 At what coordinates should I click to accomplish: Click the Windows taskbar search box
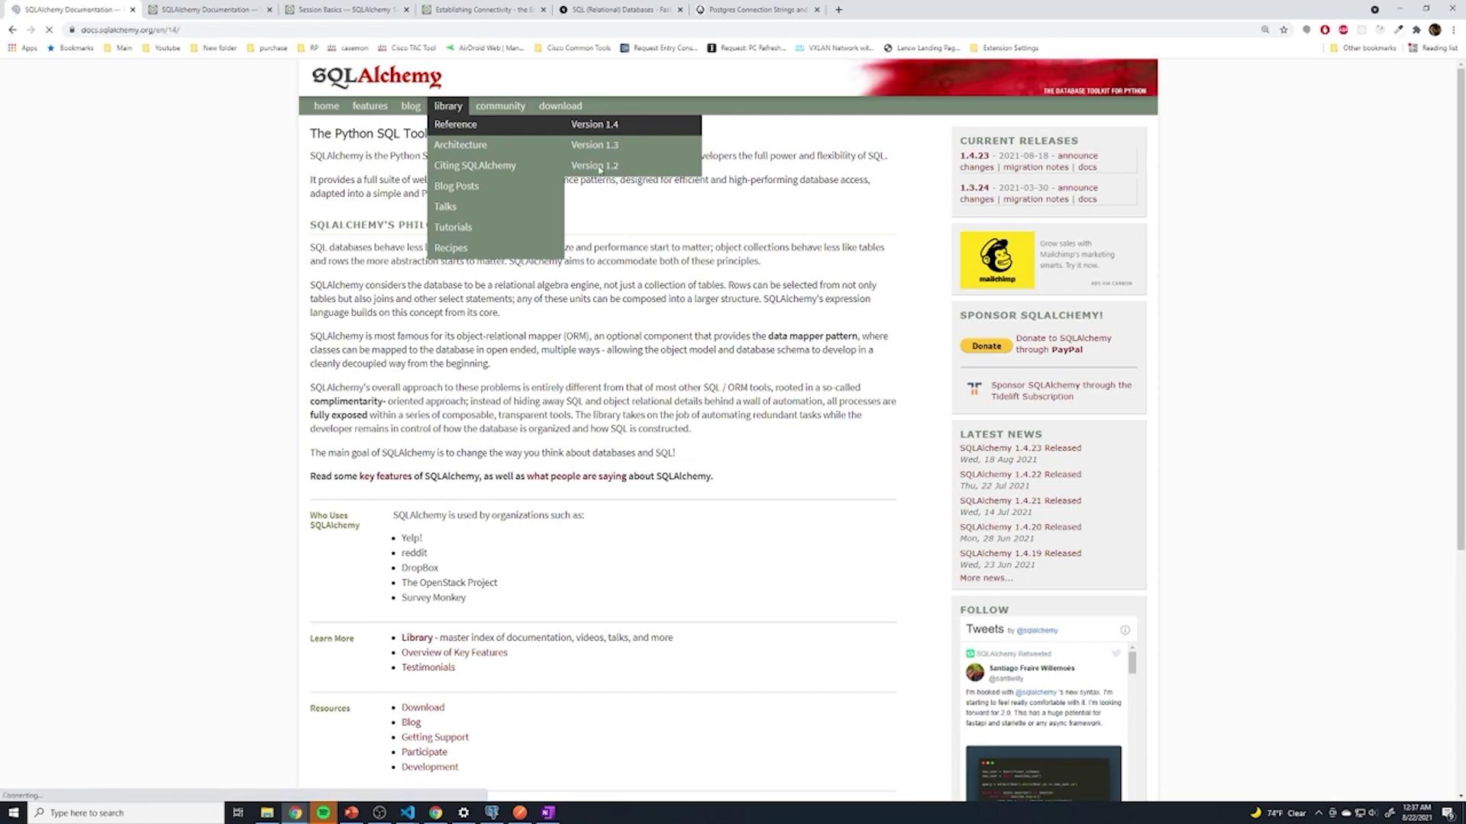[126, 813]
